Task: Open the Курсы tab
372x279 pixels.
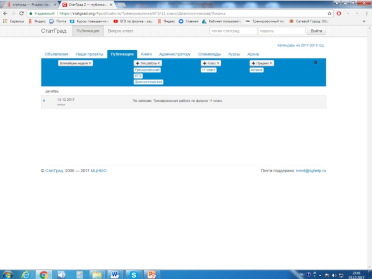Action: click(x=234, y=54)
